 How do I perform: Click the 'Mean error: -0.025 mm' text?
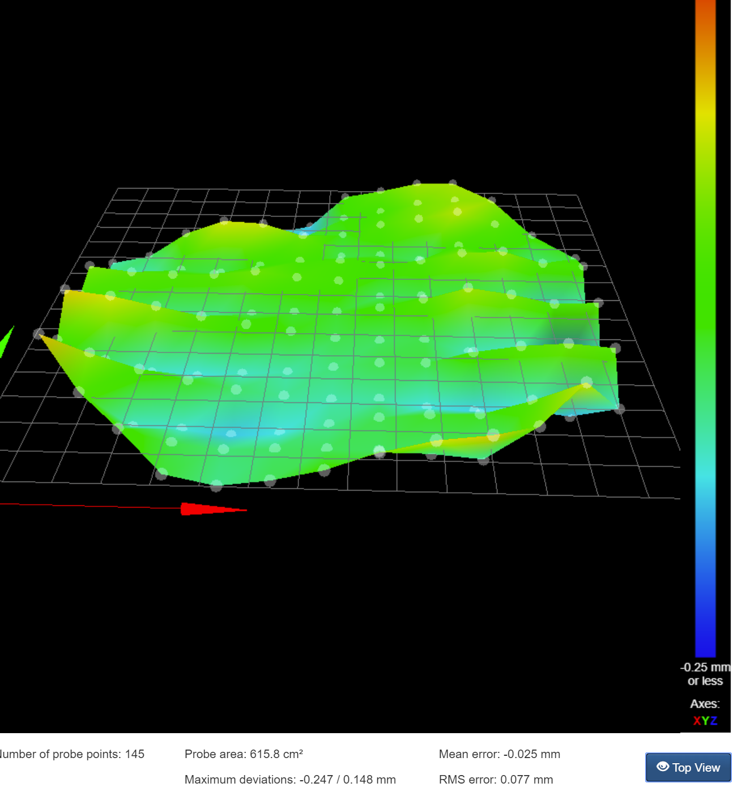tap(499, 754)
